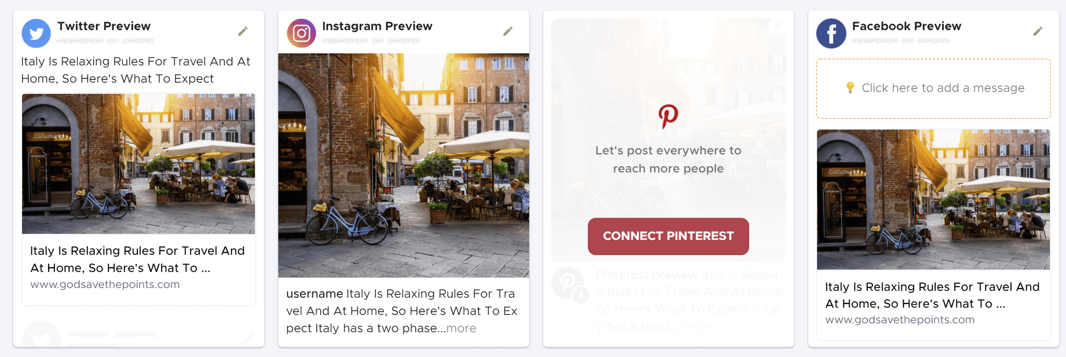Open godsavethepoints.com link in Twitter card
1066x357 pixels.
pyautogui.click(x=105, y=284)
